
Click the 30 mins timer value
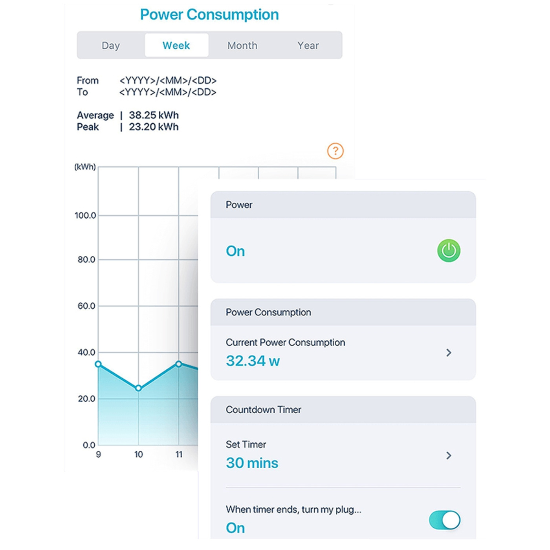click(x=252, y=463)
